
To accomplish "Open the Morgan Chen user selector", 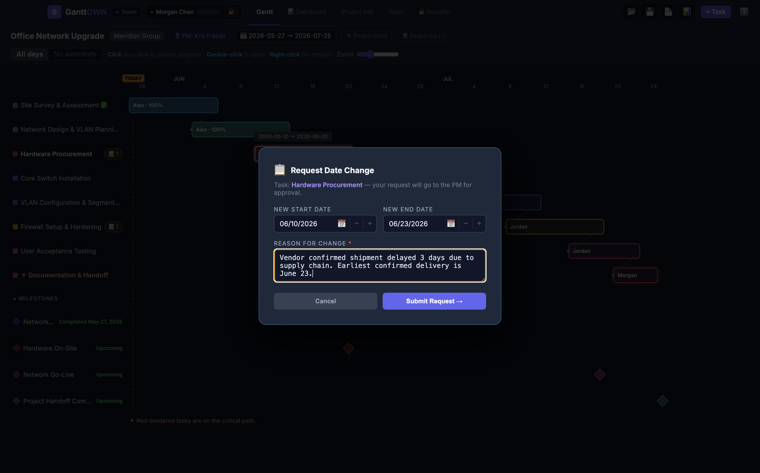I will click(x=194, y=12).
